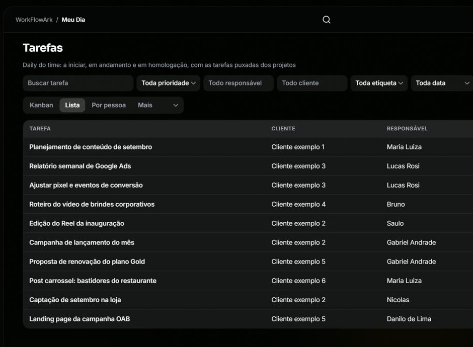This screenshot has height=347, width=473.
Task: Open the Toda data dropdown
Action: (x=442, y=83)
